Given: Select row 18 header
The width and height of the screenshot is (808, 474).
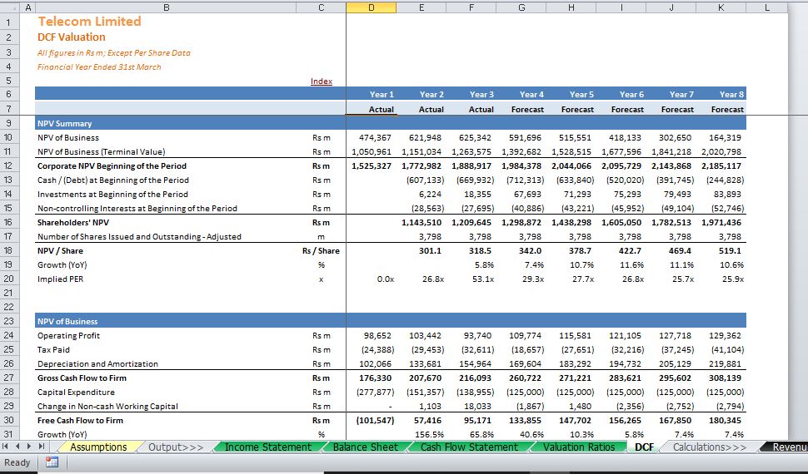Looking at the screenshot, I should pyautogui.click(x=9, y=250).
